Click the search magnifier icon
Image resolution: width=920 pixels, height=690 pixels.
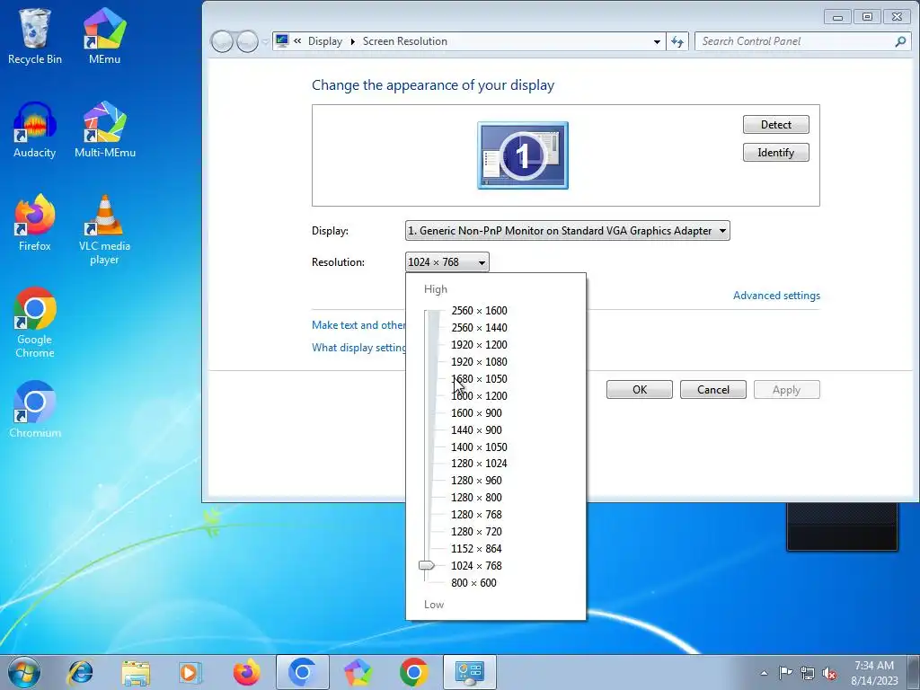point(900,41)
